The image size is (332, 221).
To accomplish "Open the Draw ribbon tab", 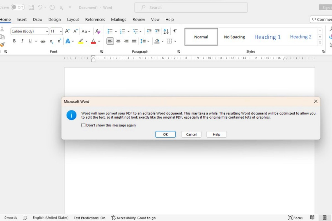I will point(38,19).
